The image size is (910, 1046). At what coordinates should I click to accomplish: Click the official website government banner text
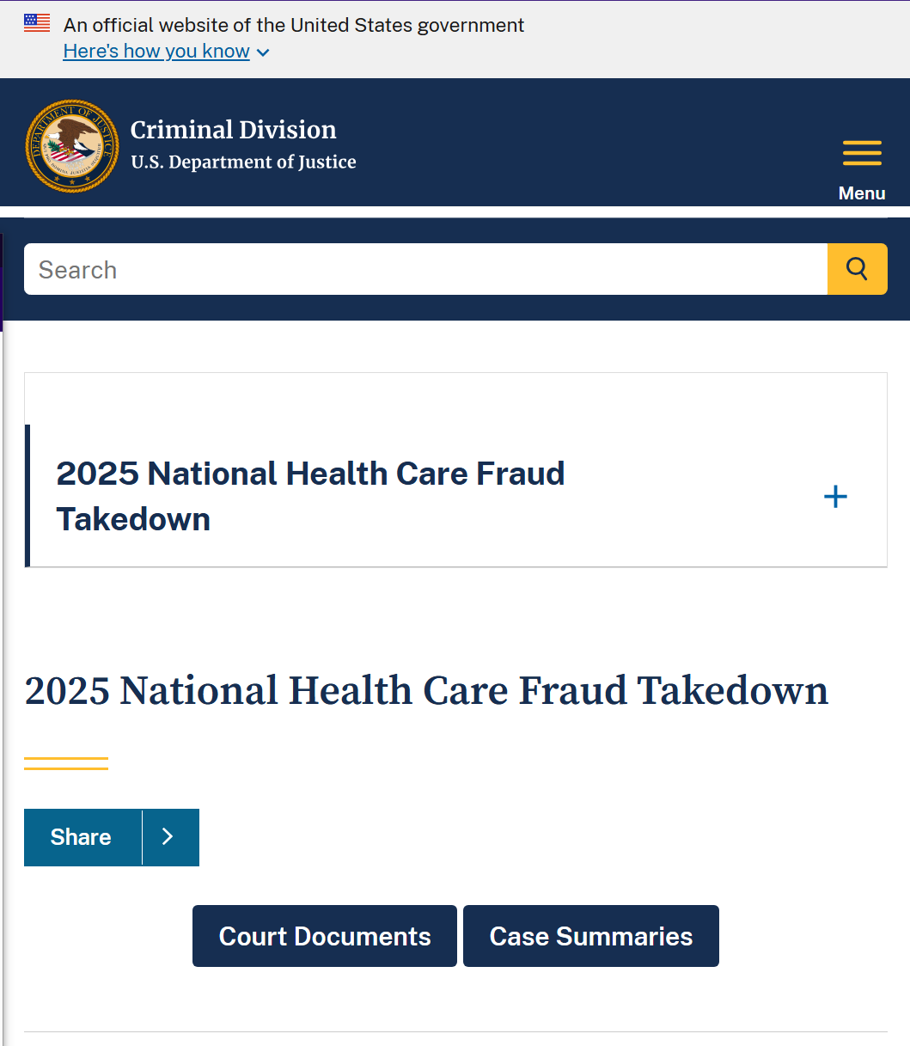tap(294, 25)
